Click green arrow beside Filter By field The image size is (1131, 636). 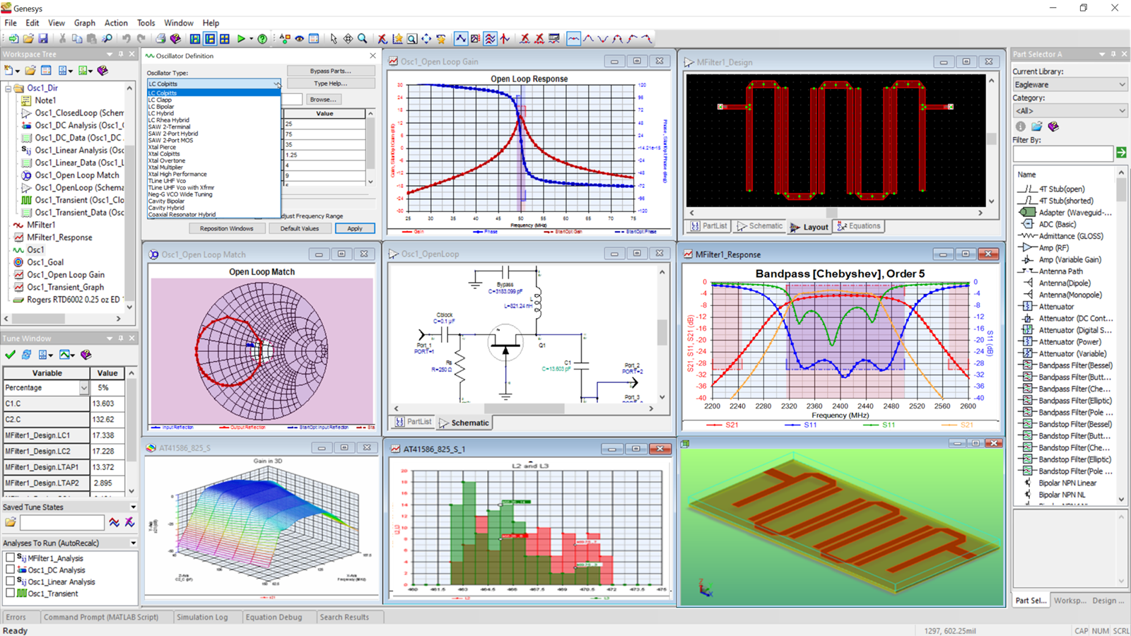[x=1121, y=153]
